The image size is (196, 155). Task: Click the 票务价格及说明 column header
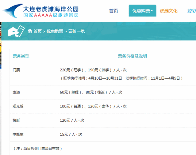(133, 56)
